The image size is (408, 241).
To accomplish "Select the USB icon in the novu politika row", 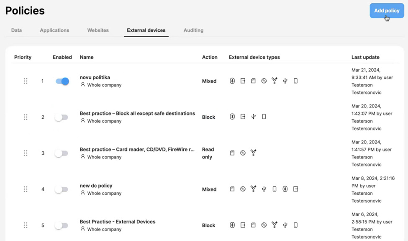I will click(285, 81).
